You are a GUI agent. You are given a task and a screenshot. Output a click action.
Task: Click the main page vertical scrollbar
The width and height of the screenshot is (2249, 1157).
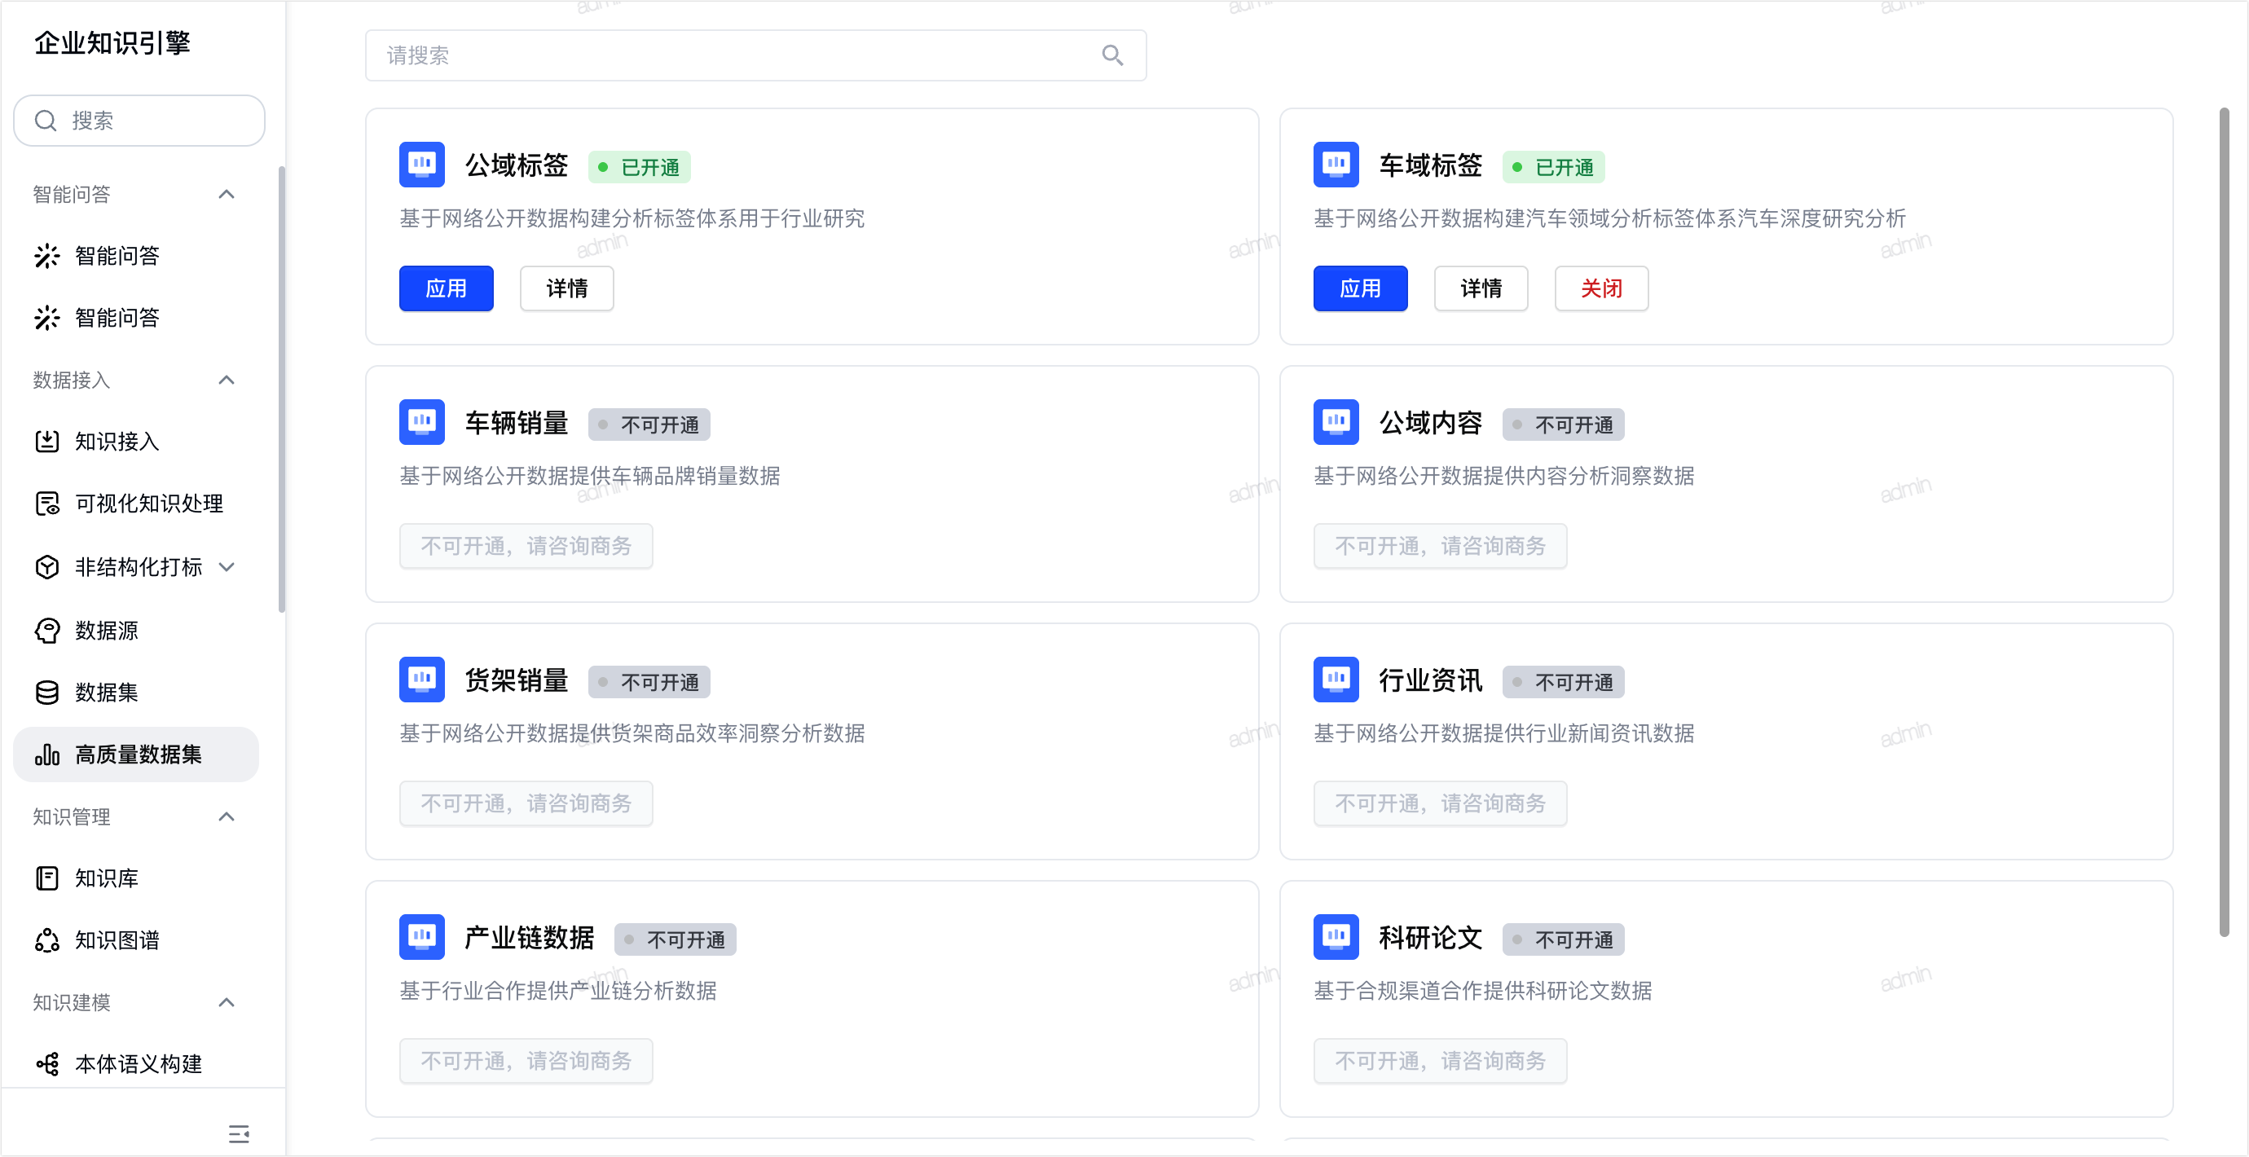coord(2225,522)
